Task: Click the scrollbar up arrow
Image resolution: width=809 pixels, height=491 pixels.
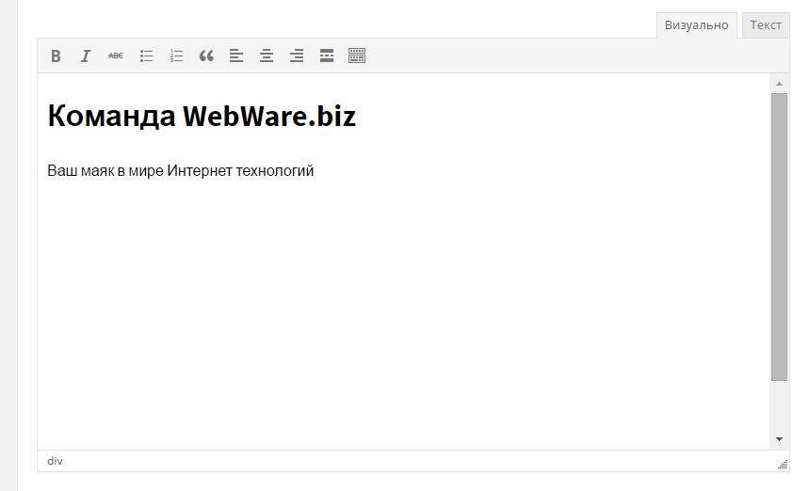Action: point(779,84)
